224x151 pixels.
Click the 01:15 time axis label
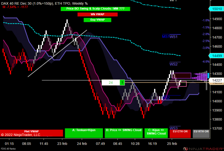(x=9, y=144)
